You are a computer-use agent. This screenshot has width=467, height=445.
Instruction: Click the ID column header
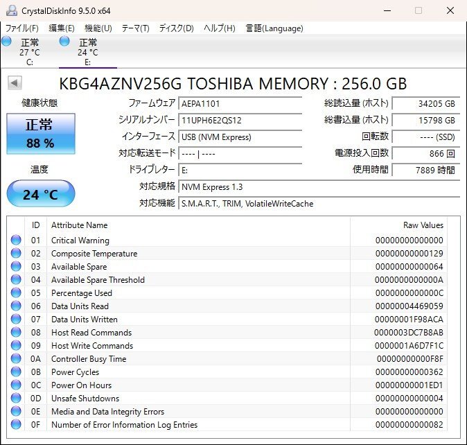35,225
